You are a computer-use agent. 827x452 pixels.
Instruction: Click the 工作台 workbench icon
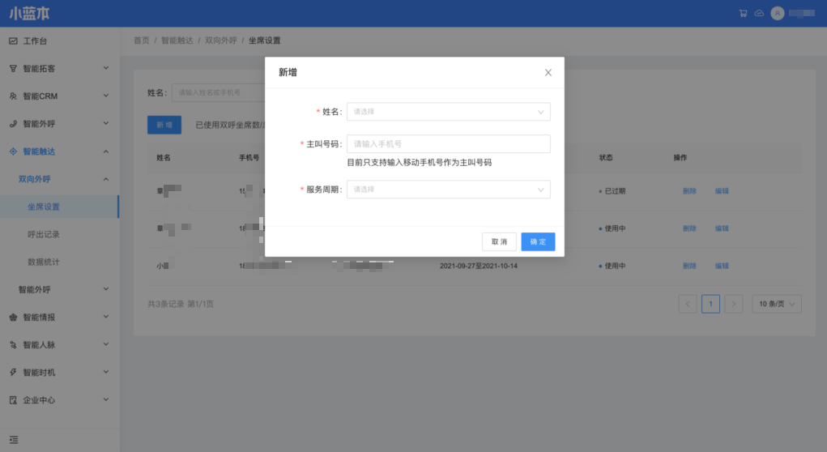click(13, 41)
